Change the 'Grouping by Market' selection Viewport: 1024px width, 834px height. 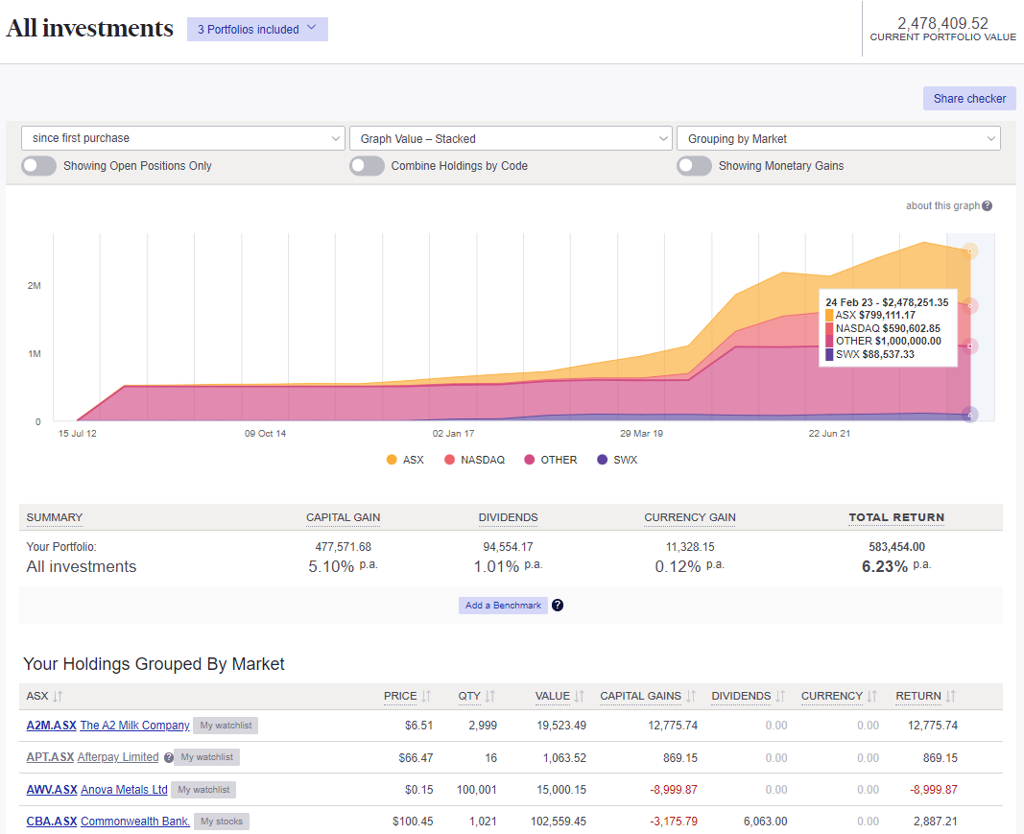(838, 137)
